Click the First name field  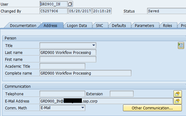(68, 59)
